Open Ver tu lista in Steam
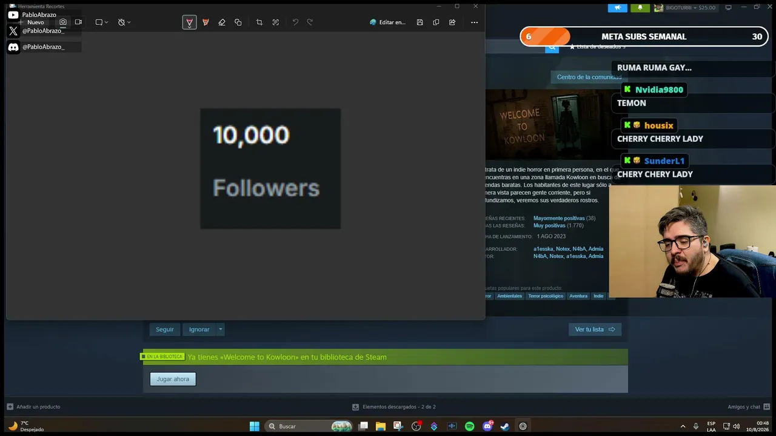776x436 pixels. tap(595, 329)
